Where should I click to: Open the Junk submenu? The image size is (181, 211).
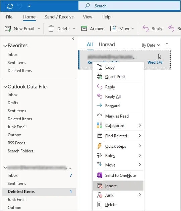coord(118,195)
